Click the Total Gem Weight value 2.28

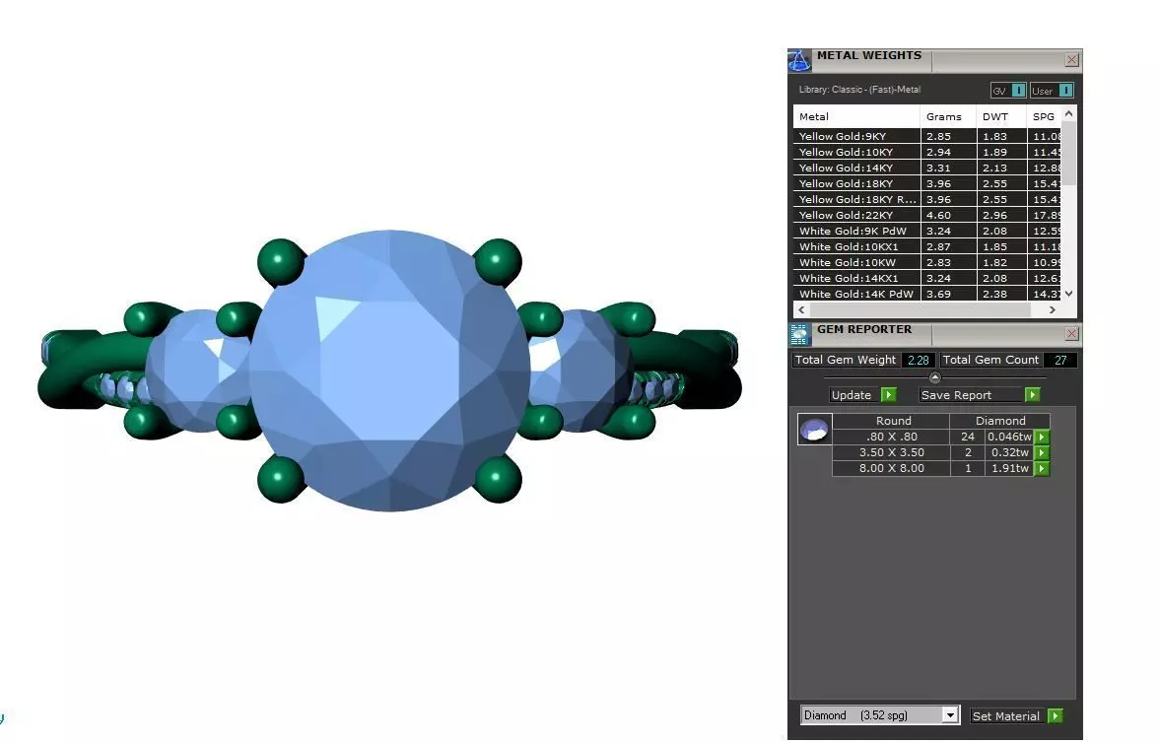[x=919, y=361]
